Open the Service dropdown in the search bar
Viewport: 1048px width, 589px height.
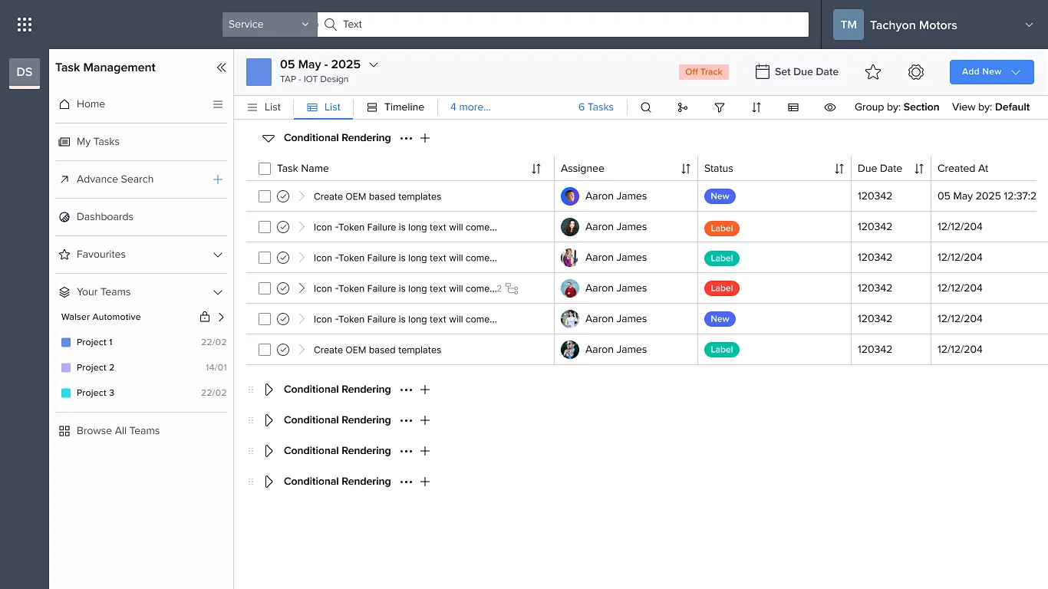(x=269, y=25)
